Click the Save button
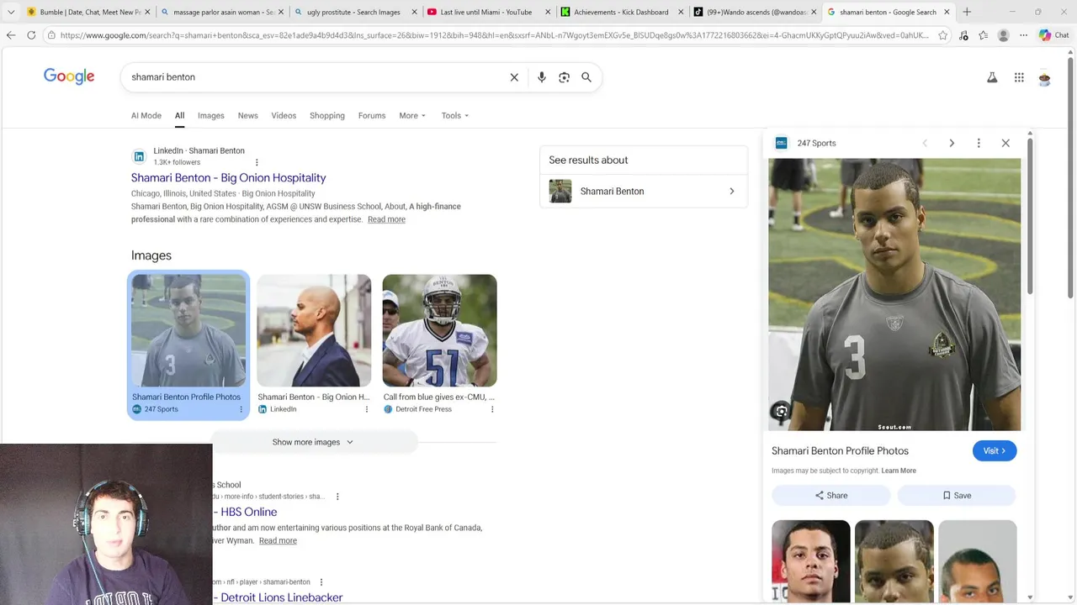The width and height of the screenshot is (1077, 605). (x=957, y=495)
